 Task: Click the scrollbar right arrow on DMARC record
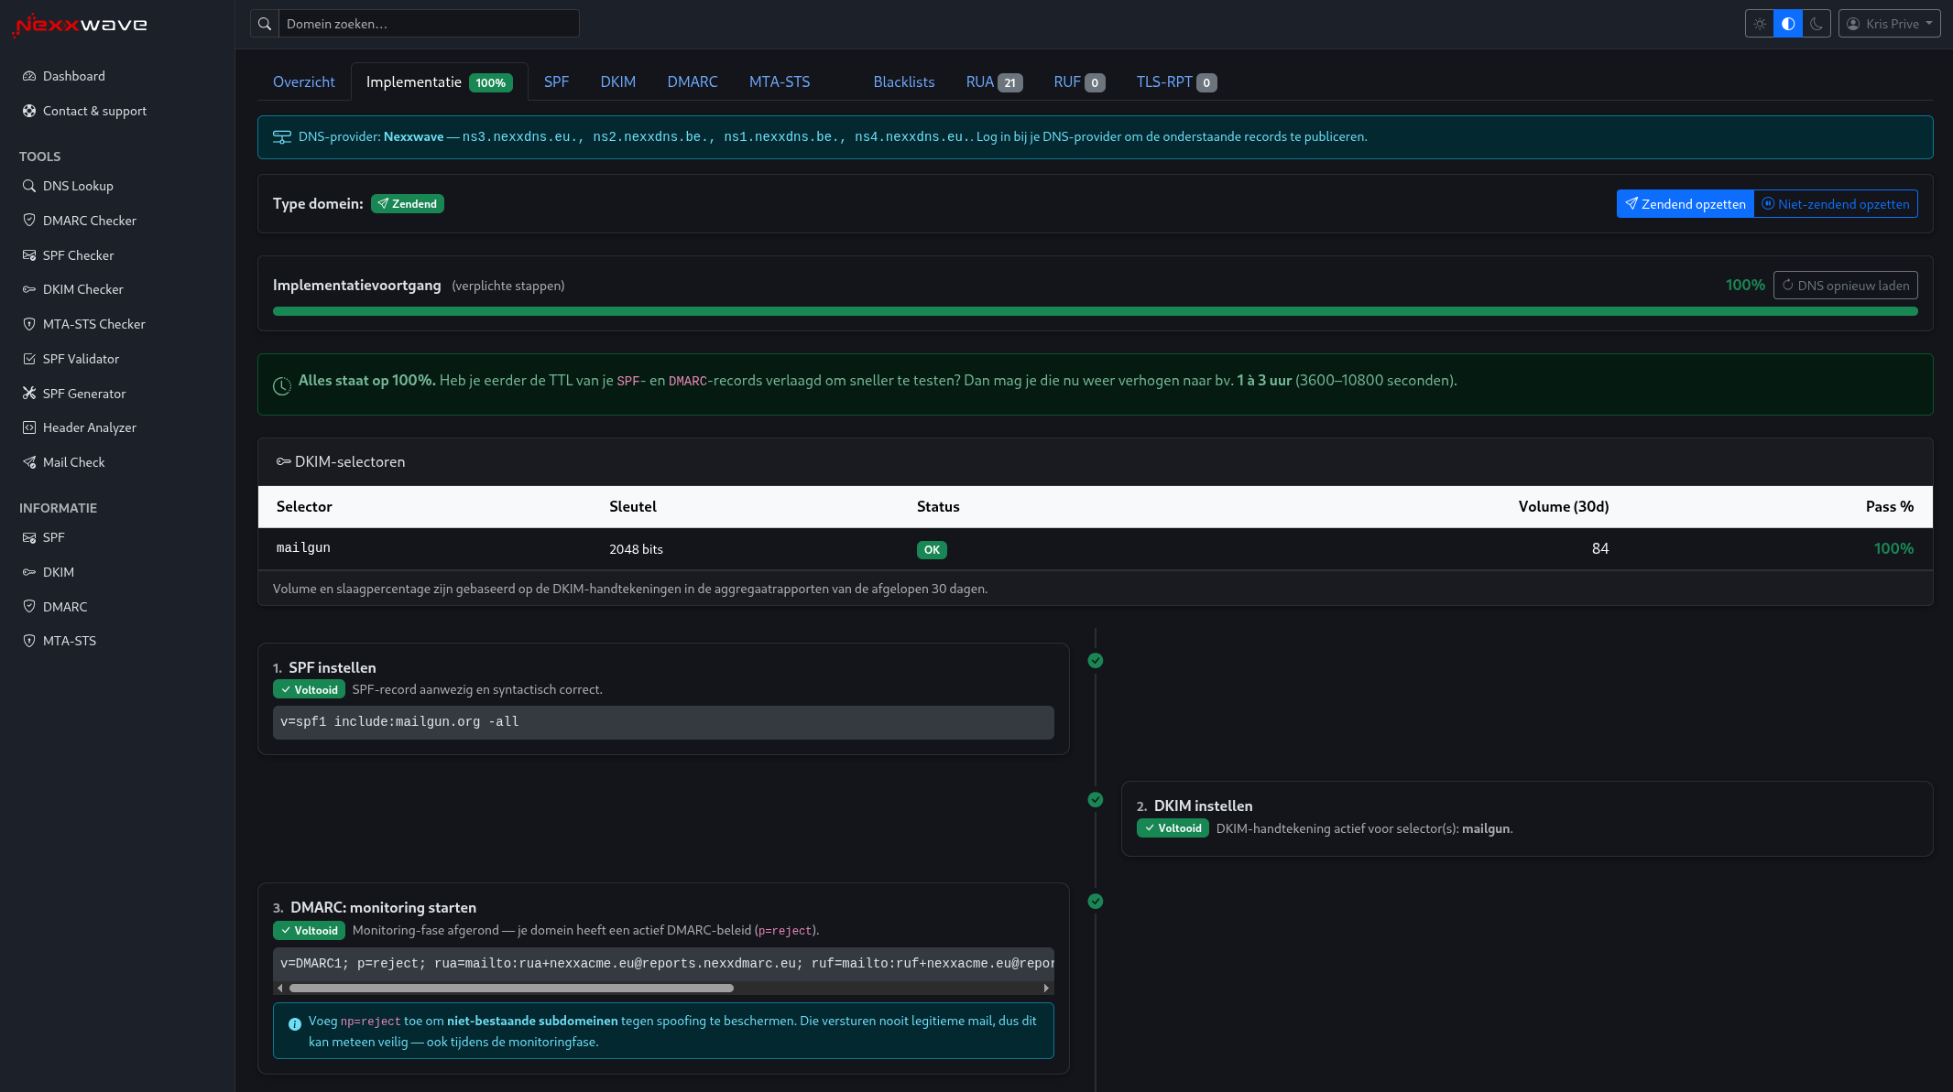tap(1046, 988)
